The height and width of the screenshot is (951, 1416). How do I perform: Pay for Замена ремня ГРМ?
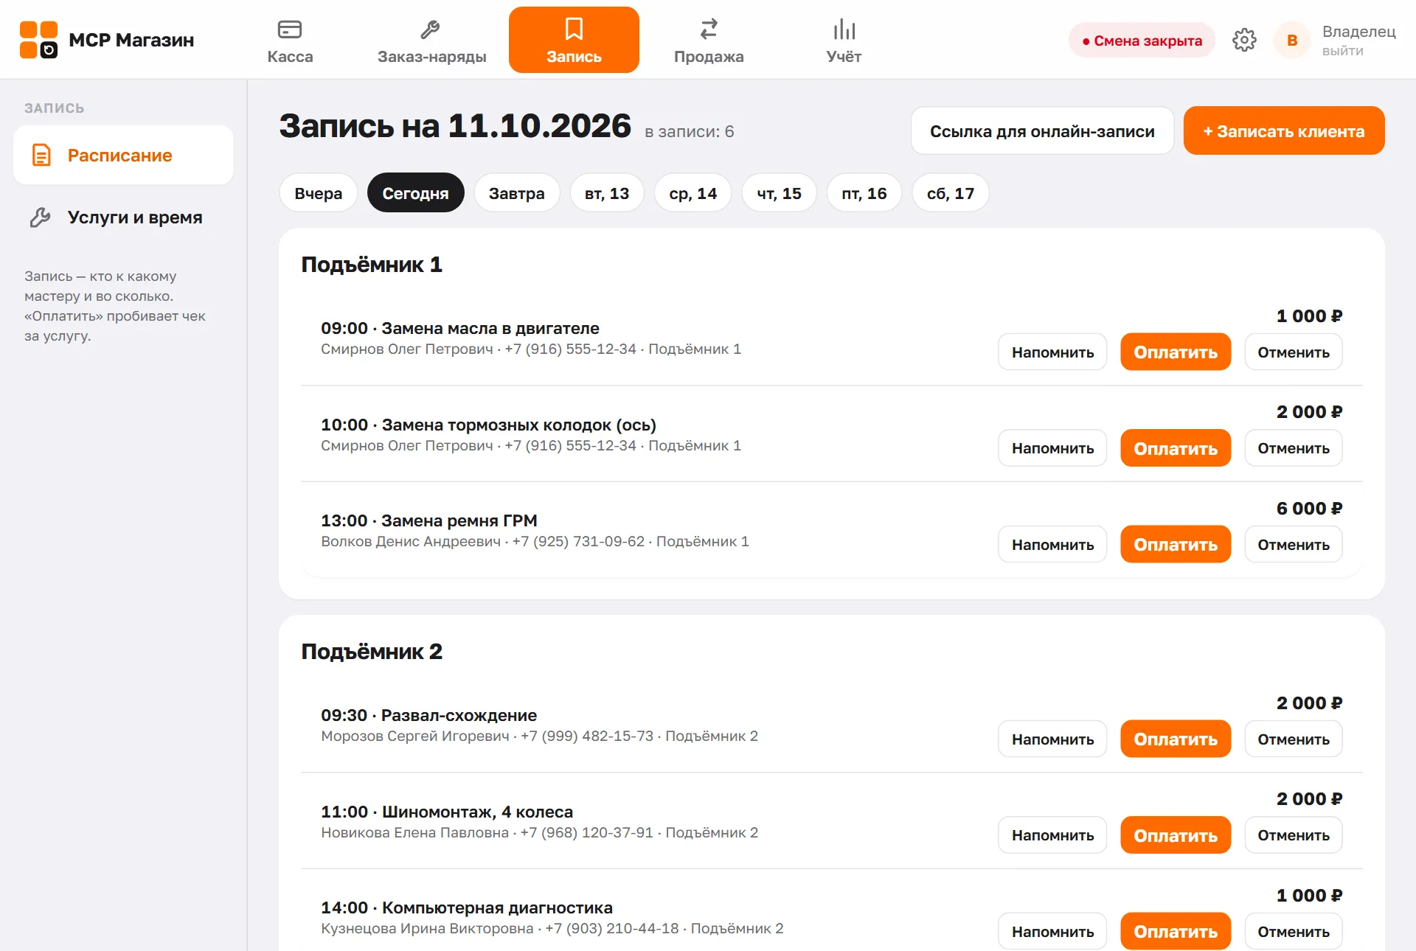click(1176, 545)
